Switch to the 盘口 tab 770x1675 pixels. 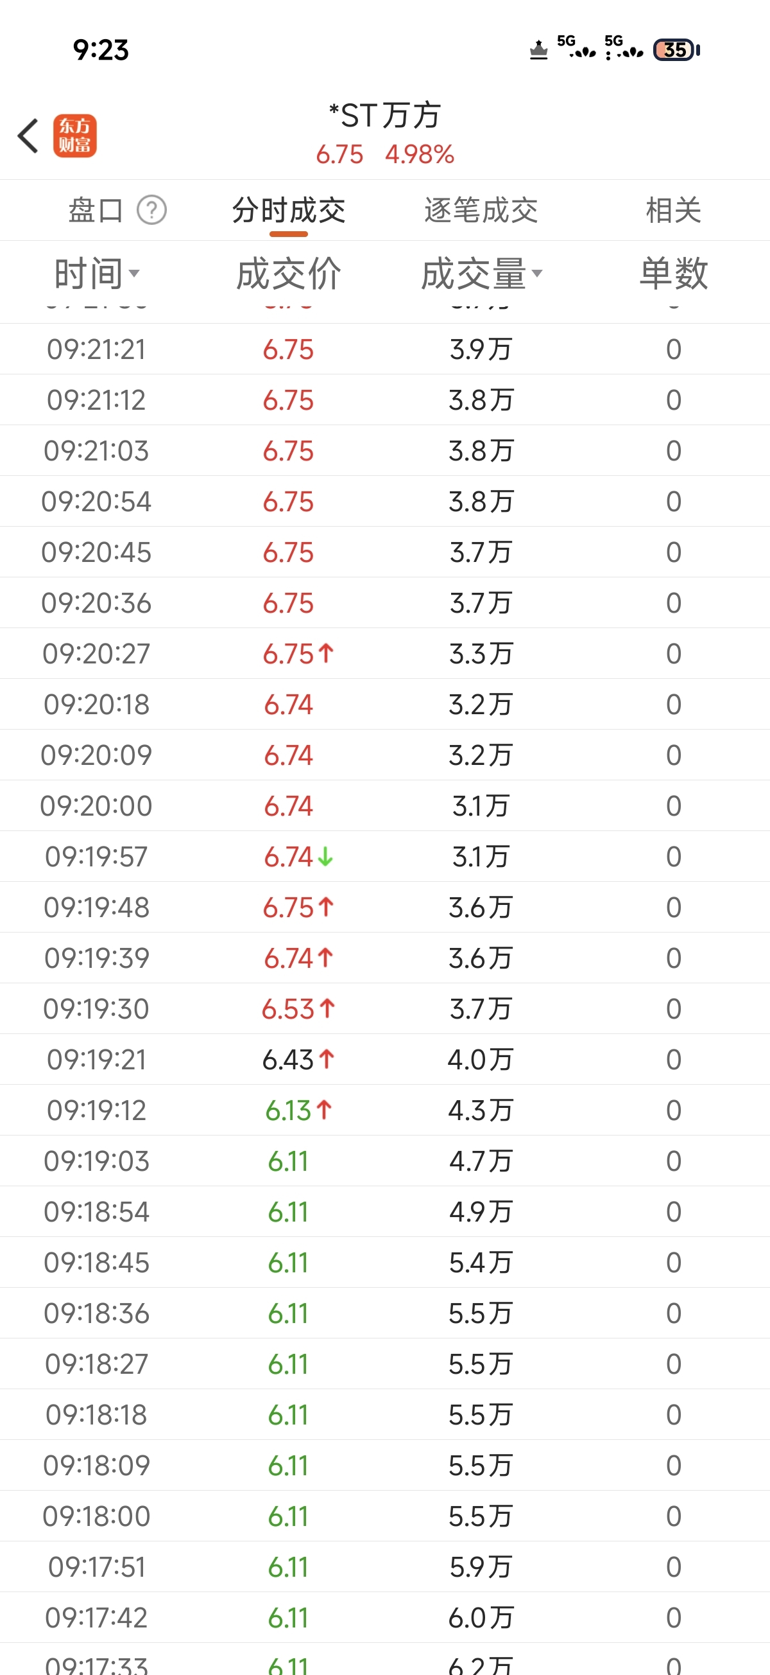tap(96, 210)
